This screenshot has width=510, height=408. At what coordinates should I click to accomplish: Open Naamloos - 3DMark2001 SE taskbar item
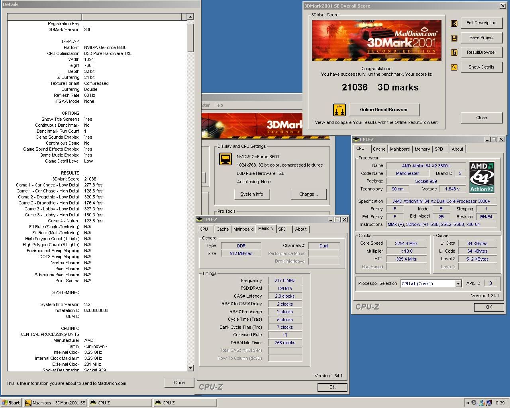point(55,403)
